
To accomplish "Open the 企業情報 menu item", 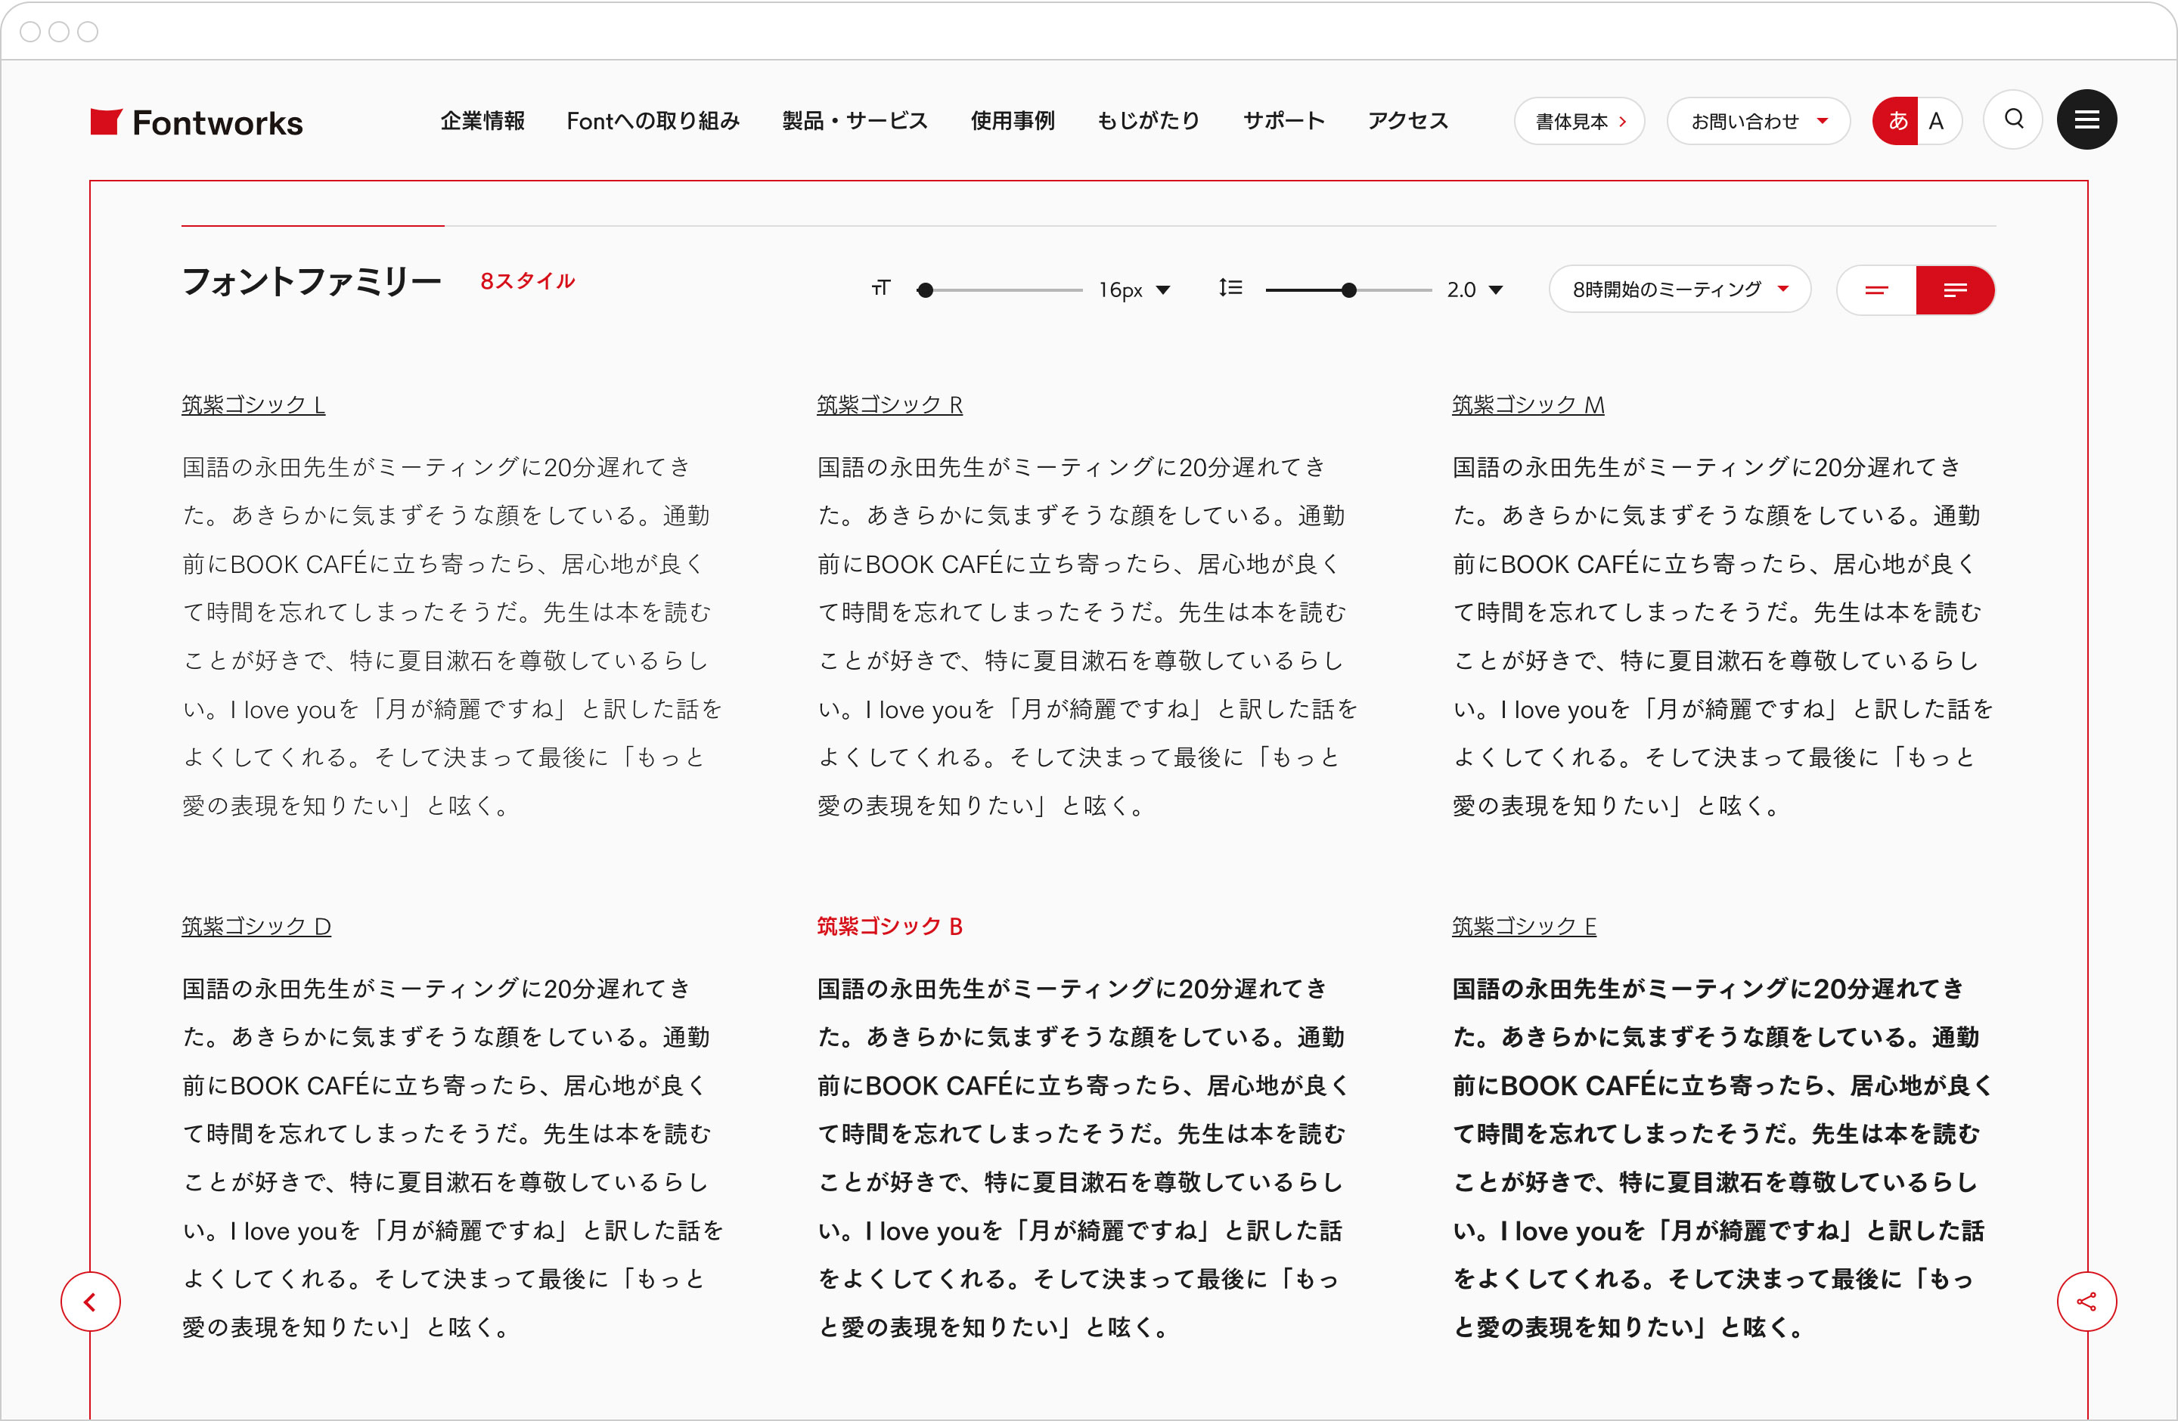I will (483, 119).
